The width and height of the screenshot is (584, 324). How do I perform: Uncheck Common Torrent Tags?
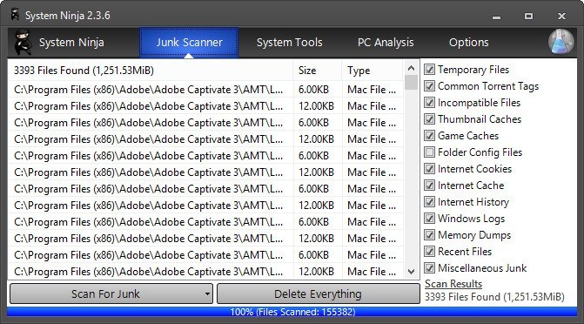pos(429,86)
